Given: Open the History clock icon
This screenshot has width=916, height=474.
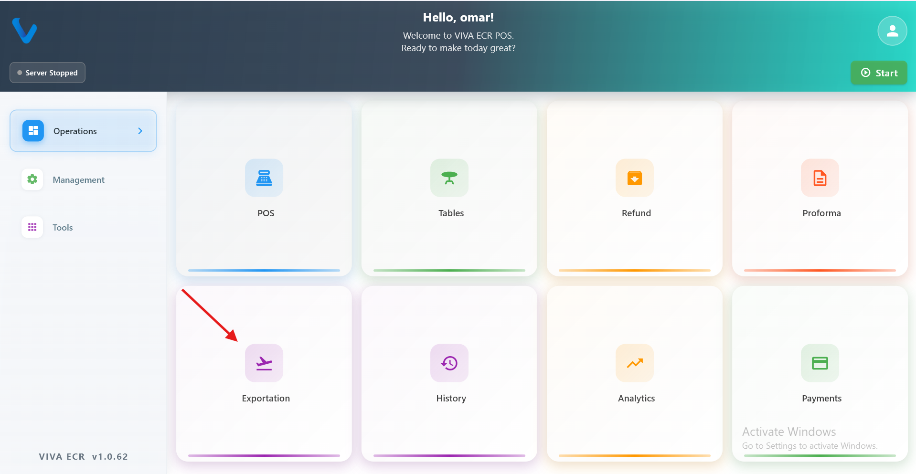Looking at the screenshot, I should 449,363.
